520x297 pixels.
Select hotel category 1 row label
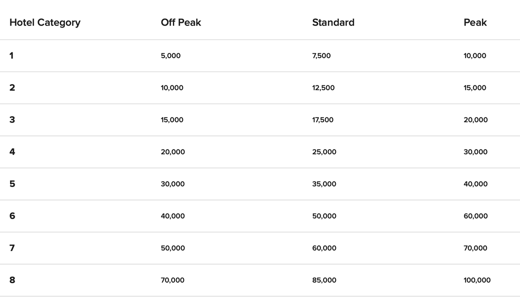[12, 55]
